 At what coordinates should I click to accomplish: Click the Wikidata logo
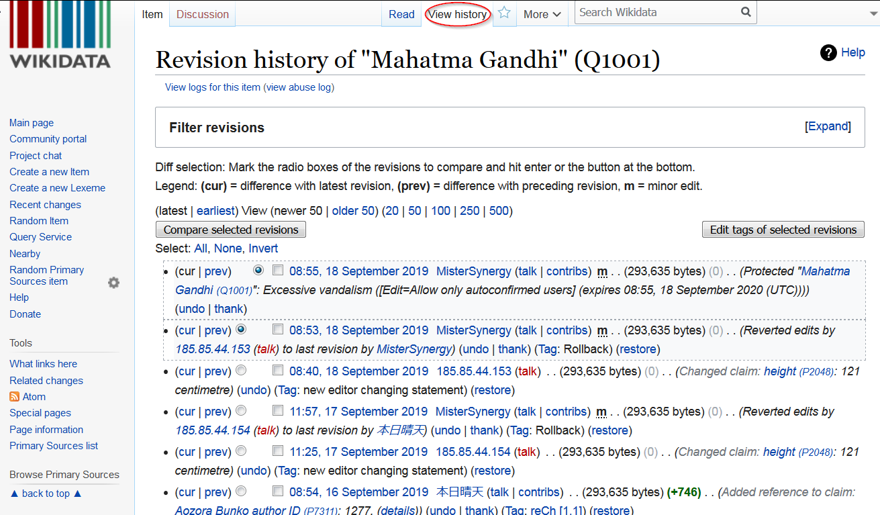[60, 35]
